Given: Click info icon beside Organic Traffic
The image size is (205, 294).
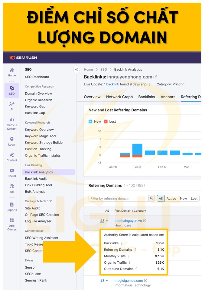Looking at the screenshot, I should click(x=129, y=263).
